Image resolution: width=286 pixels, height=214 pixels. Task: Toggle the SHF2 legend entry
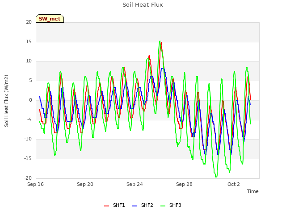[143, 205]
